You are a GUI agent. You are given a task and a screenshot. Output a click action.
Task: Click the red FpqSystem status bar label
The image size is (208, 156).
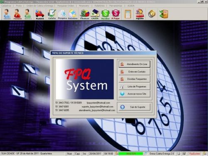(195, 154)
